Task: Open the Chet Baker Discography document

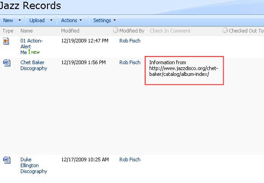Action: pyautogui.click(x=33, y=66)
